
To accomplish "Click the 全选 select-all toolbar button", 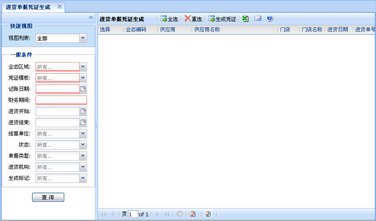I will (x=169, y=19).
